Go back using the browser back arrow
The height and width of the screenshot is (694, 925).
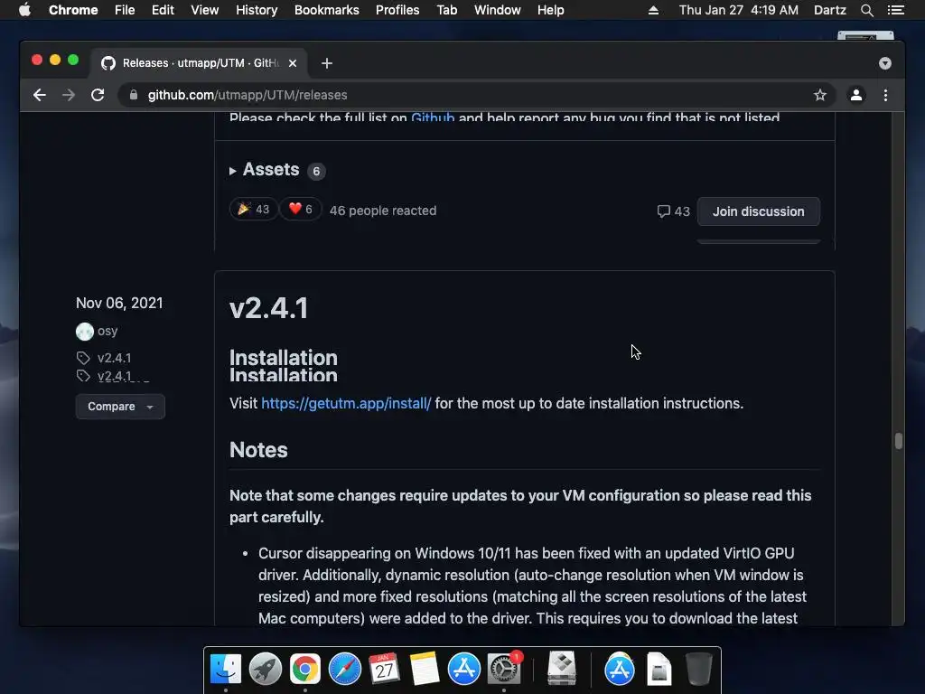(40, 95)
